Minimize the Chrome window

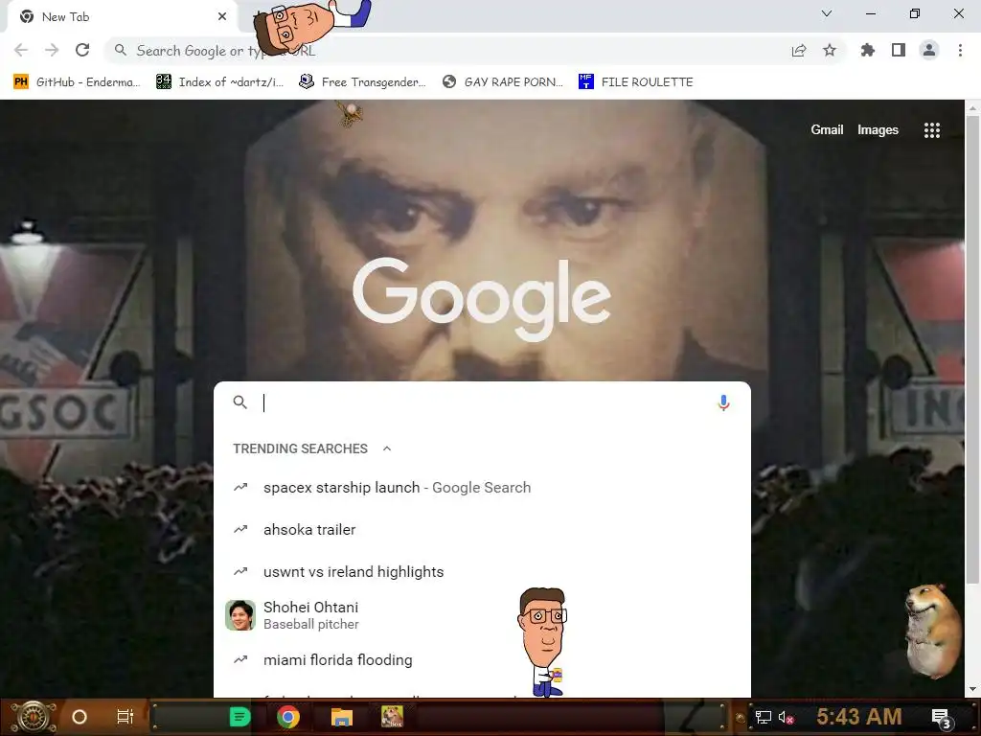pos(871,13)
